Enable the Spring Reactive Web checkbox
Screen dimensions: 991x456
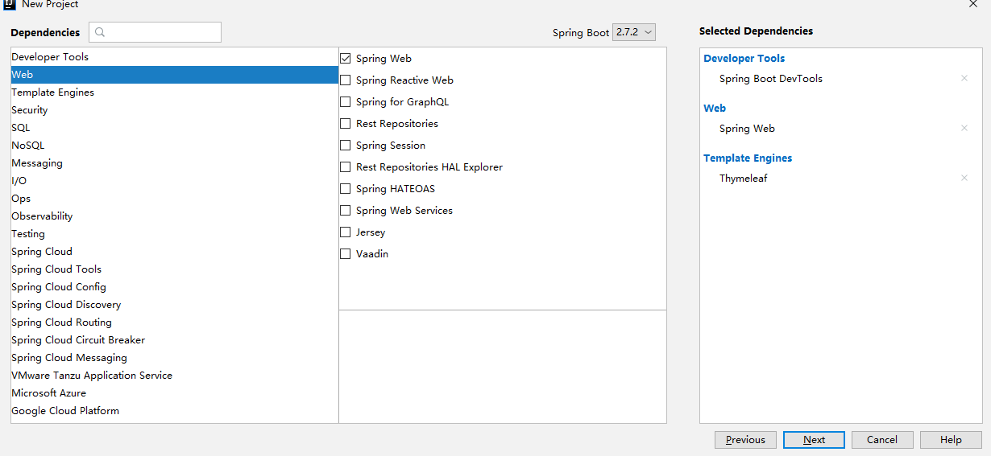[346, 80]
